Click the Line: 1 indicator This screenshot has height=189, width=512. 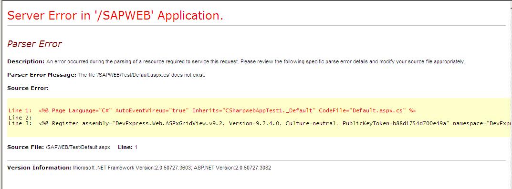click(127, 147)
